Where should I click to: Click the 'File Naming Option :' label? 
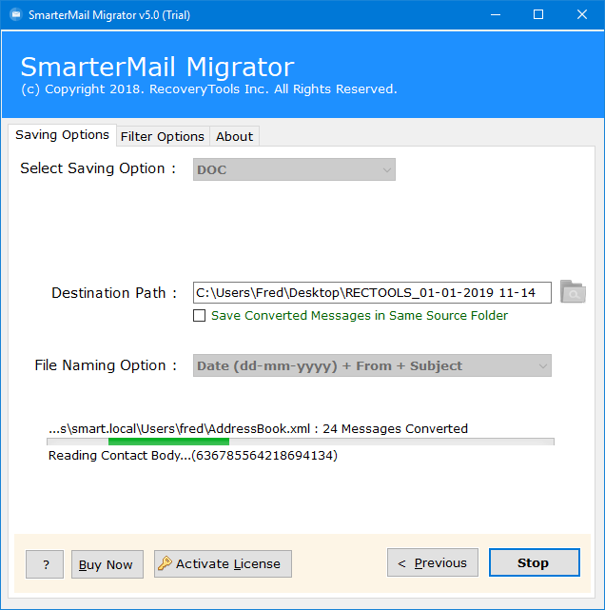[106, 365]
